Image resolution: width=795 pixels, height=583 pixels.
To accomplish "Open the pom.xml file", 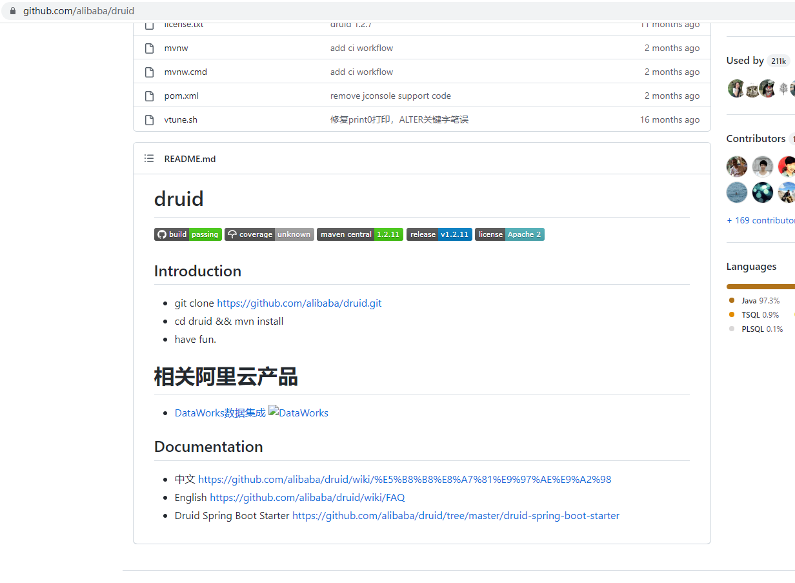I will point(181,96).
